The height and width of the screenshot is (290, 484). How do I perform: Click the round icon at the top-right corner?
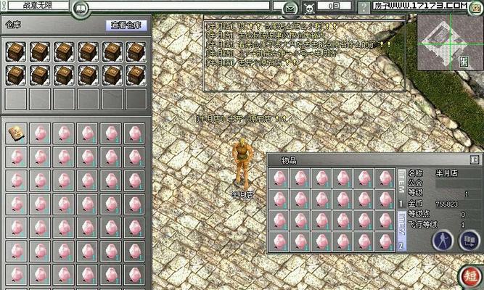[475, 8]
